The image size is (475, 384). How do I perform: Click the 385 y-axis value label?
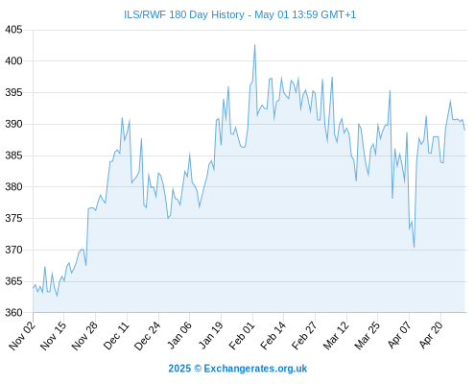pos(13,156)
